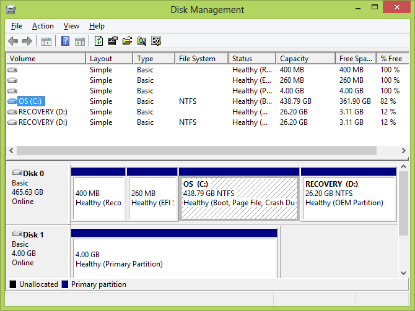415x311 pixels.
Task: Click the Show/Hide Action Pane icon
Action: coord(80,41)
